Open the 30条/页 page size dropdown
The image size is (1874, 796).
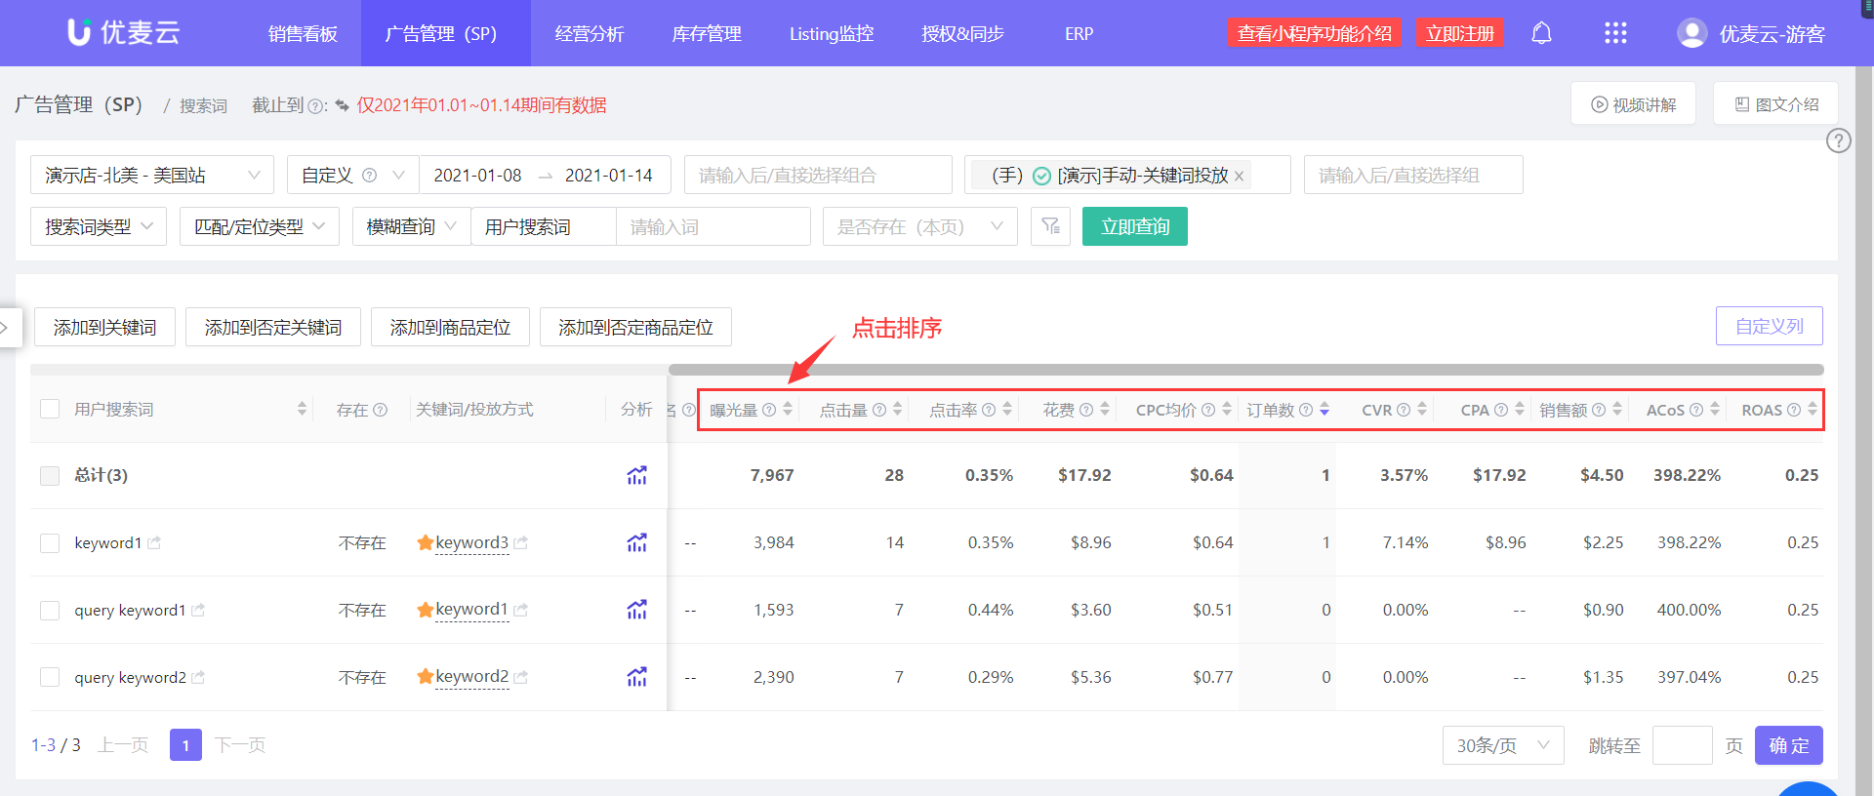pos(1503,745)
